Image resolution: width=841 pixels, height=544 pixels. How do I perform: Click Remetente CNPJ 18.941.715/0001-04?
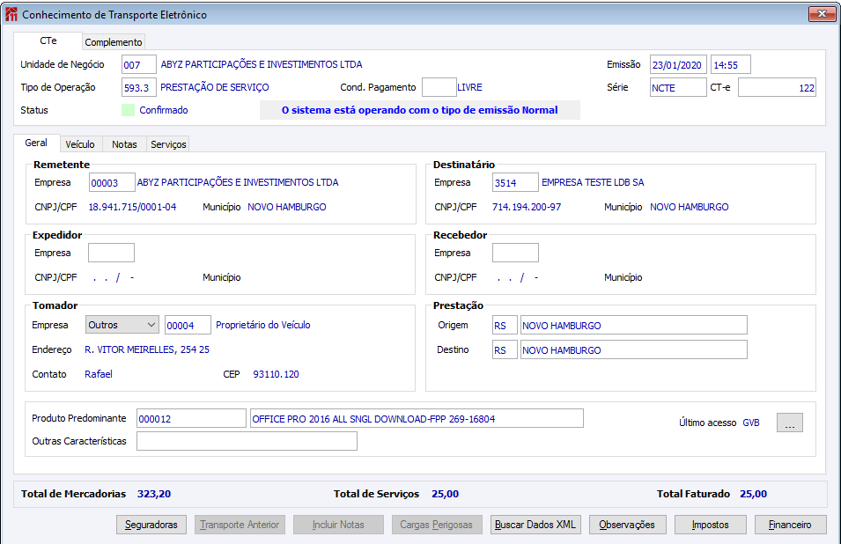(x=132, y=207)
